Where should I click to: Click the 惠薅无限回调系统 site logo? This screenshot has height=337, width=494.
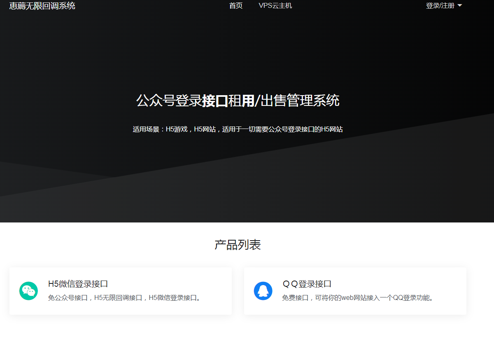coord(41,6)
